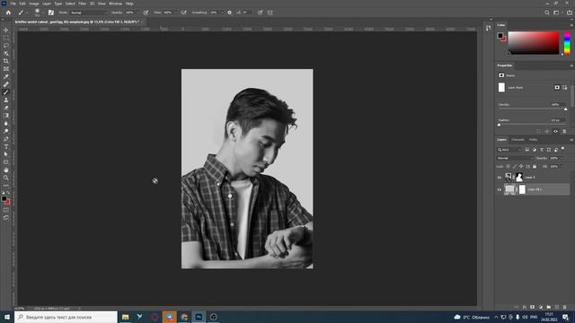Open the Window menu
This screenshot has width=575, height=323.
(x=116, y=4)
